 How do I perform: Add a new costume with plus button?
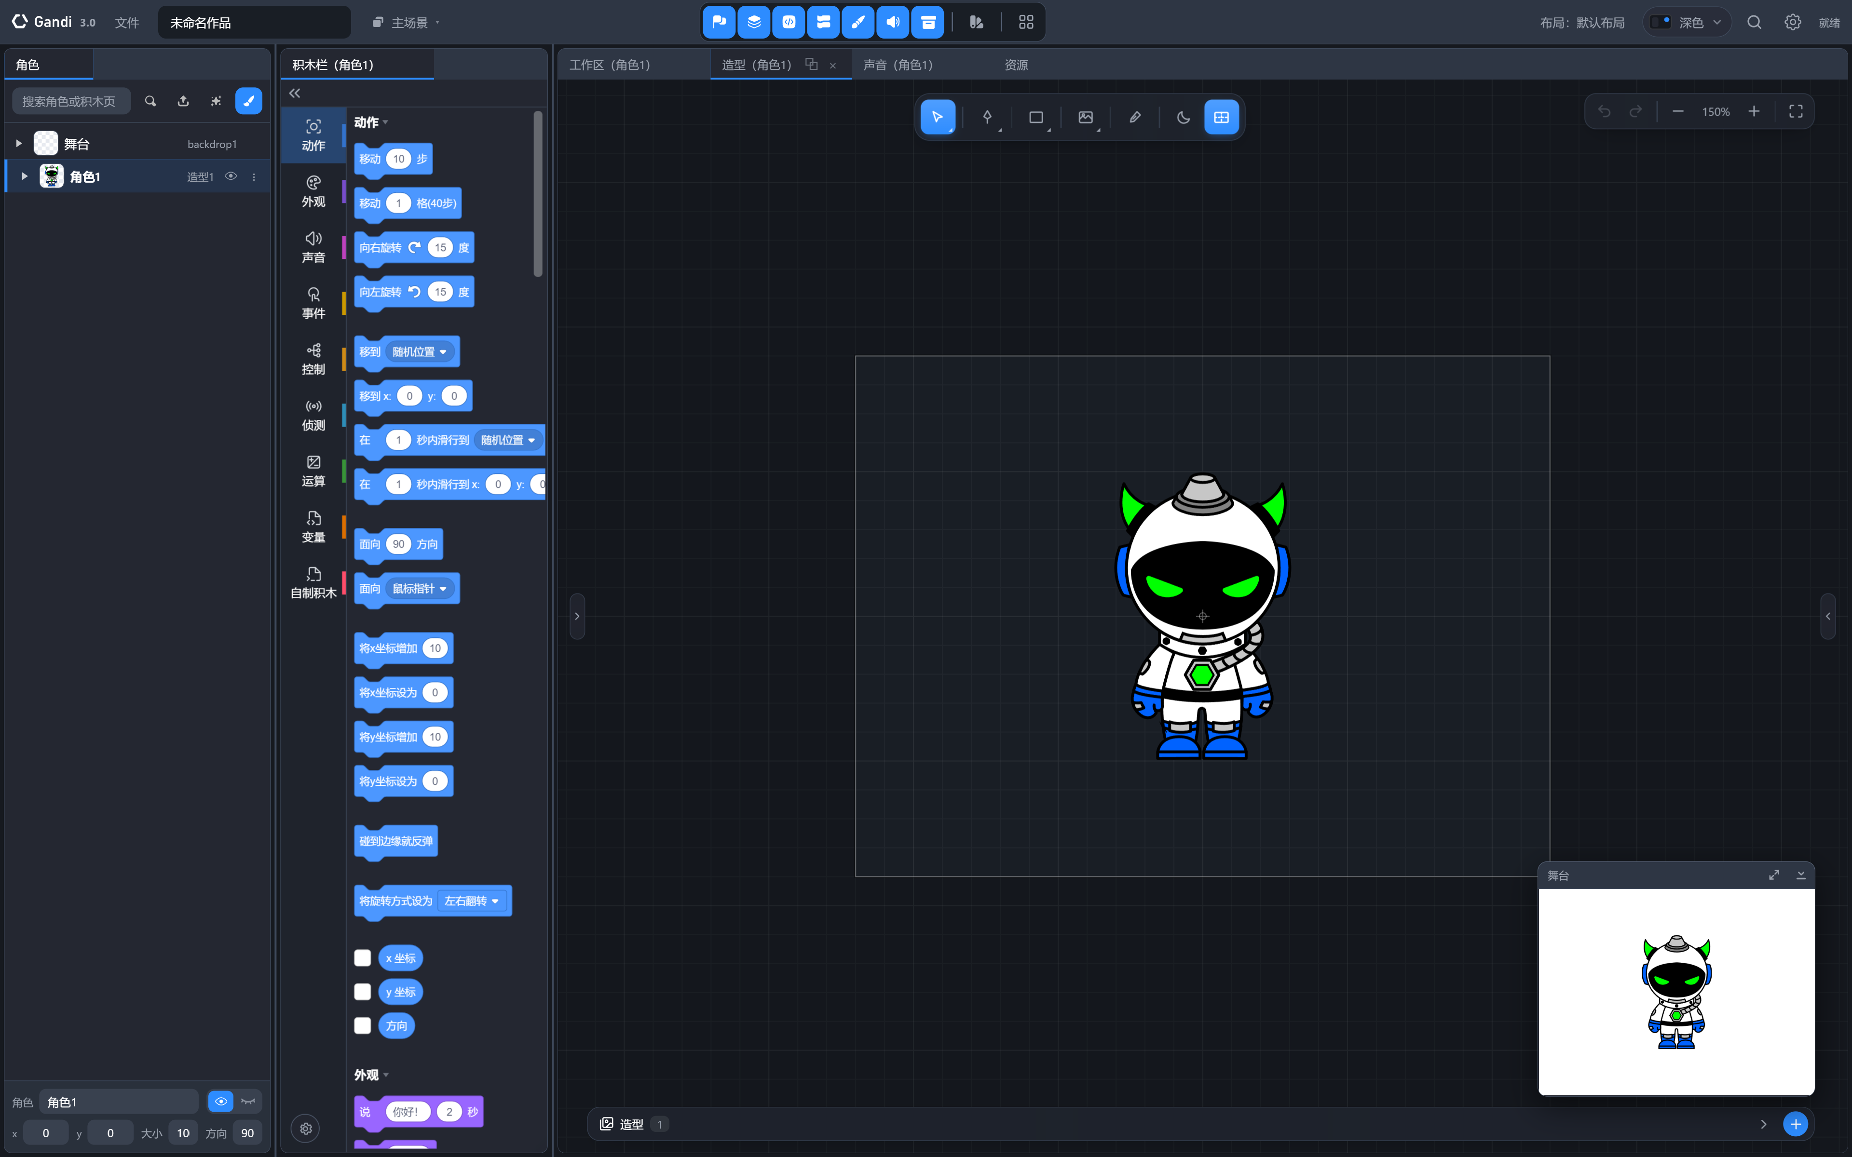pos(1796,1124)
